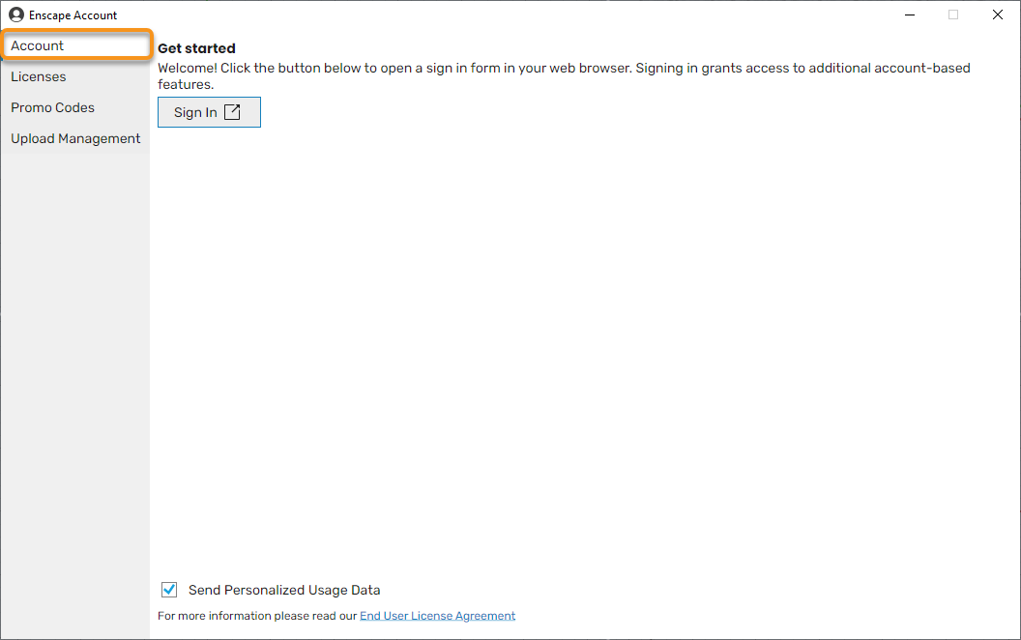Click the external link icon on Sign In

[232, 112]
